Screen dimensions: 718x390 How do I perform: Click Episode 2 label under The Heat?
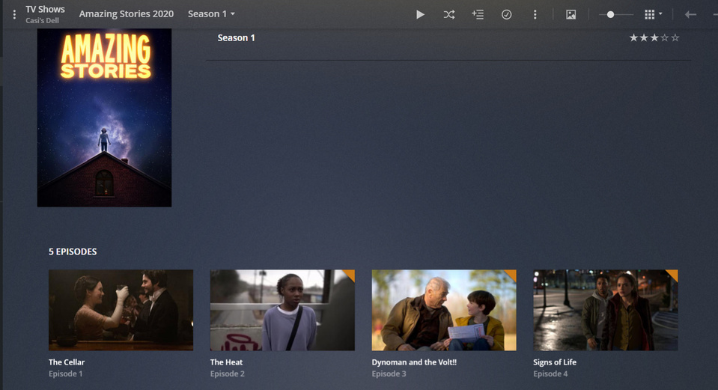pyautogui.click(x=227, y=374)
